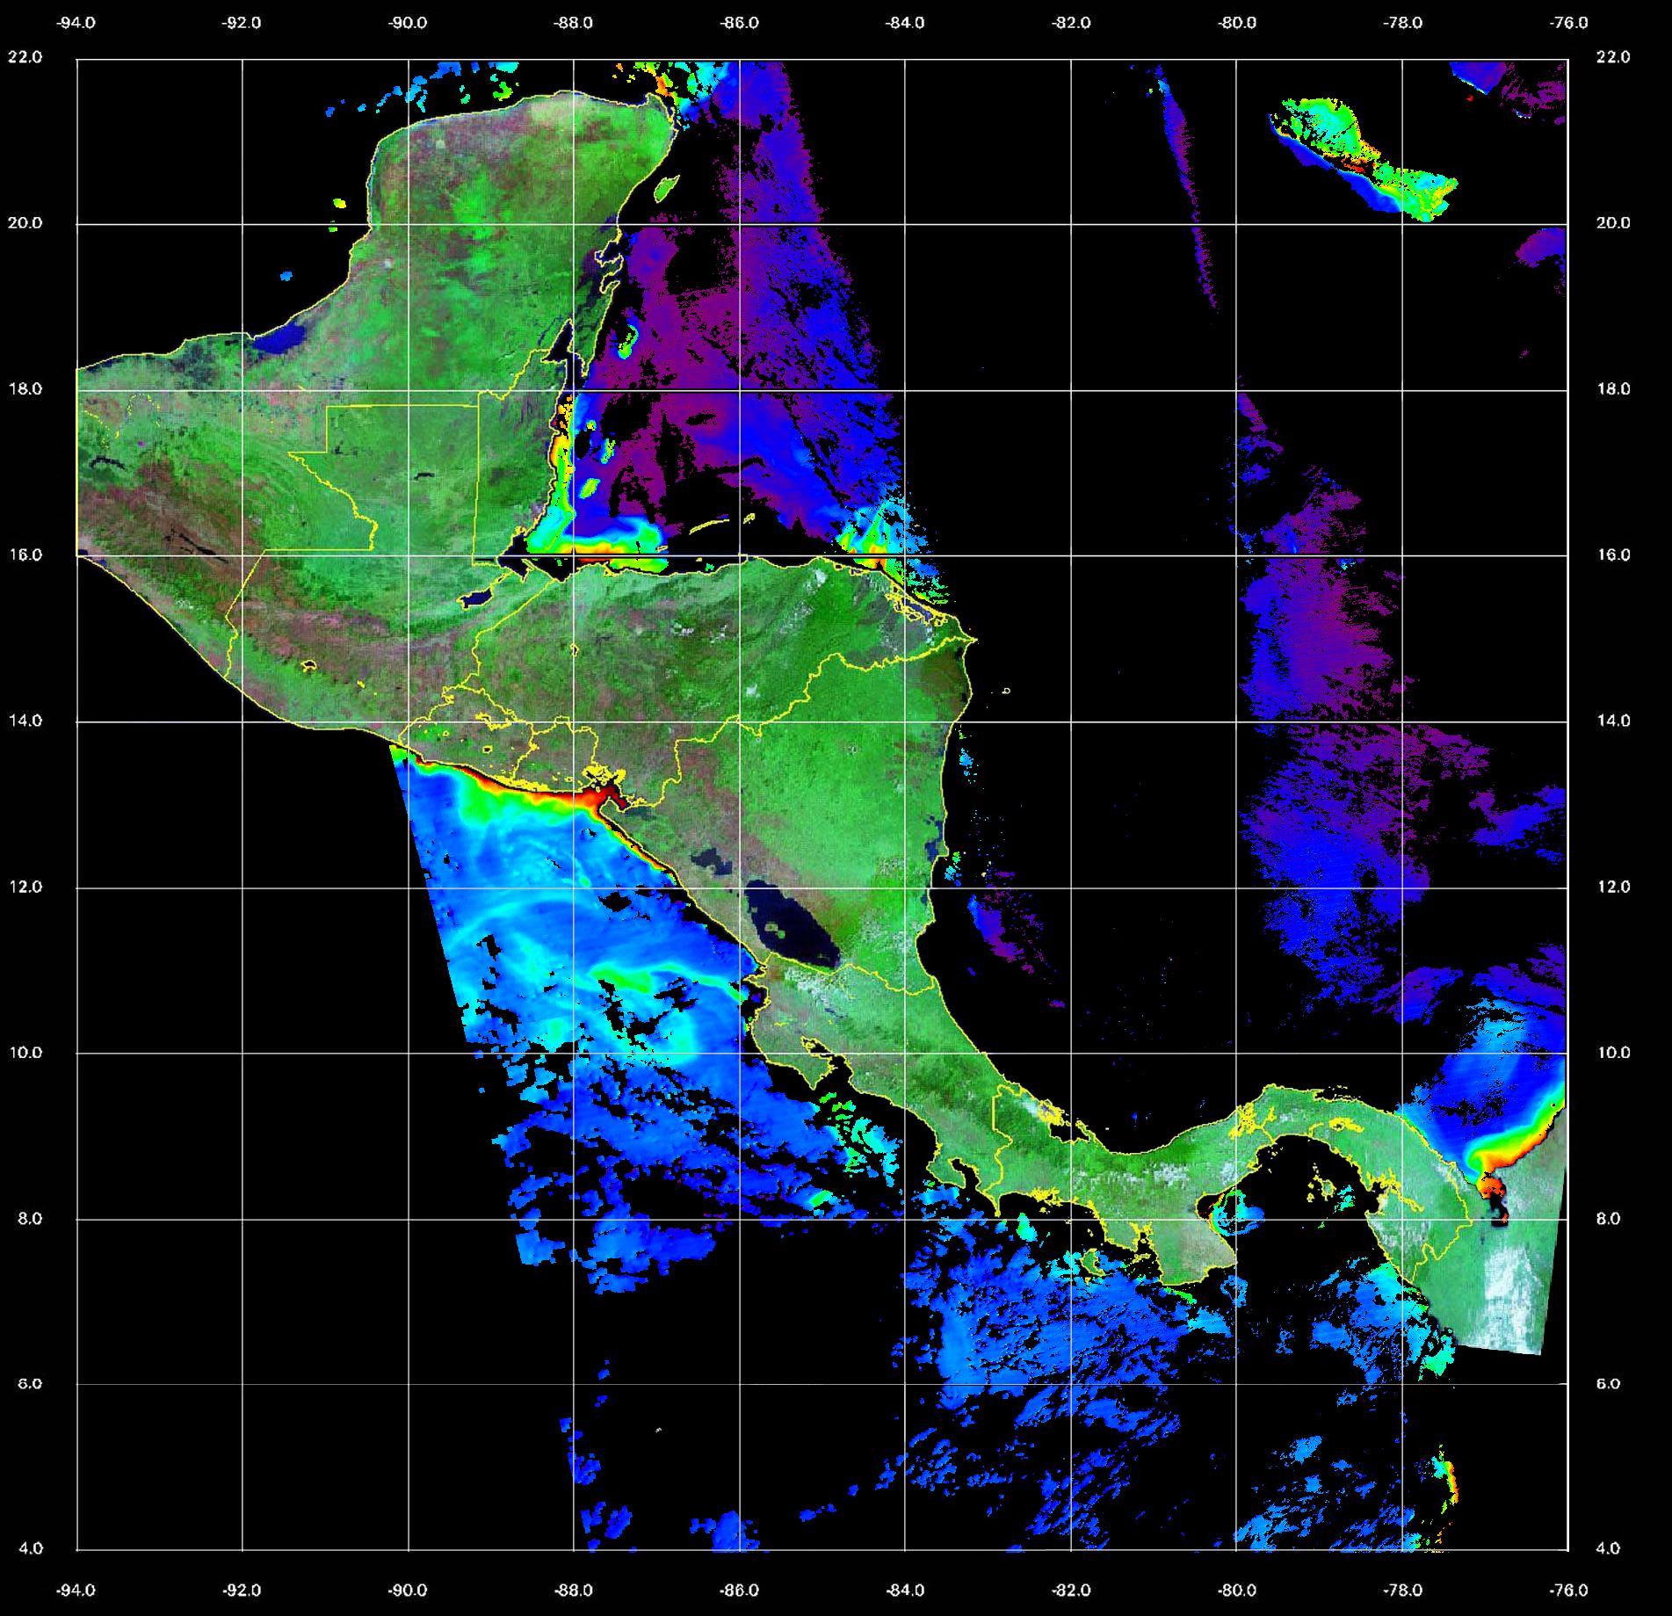Viewport: 1672px width, 1616px height.
Task: Click the -88.0 longitude label on top axis
Action: coord(573,23)
